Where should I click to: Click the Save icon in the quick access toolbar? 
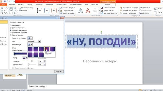tap(5, 2)
